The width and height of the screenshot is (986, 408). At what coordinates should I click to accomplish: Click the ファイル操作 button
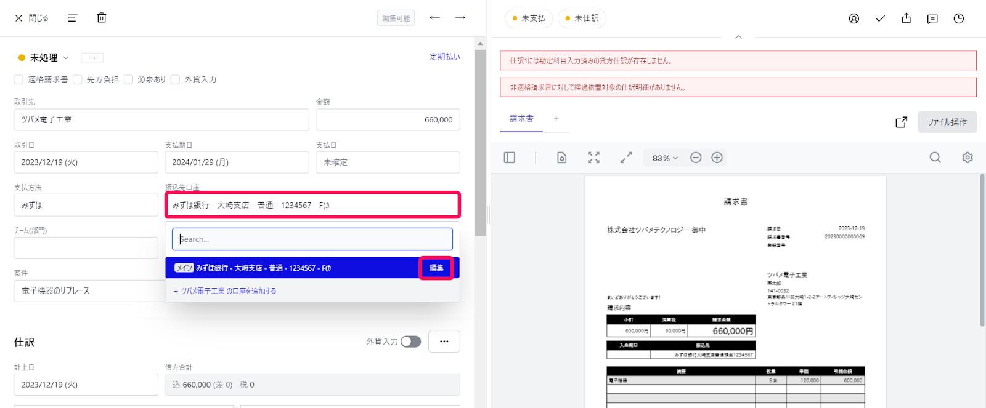coord(947,122)
